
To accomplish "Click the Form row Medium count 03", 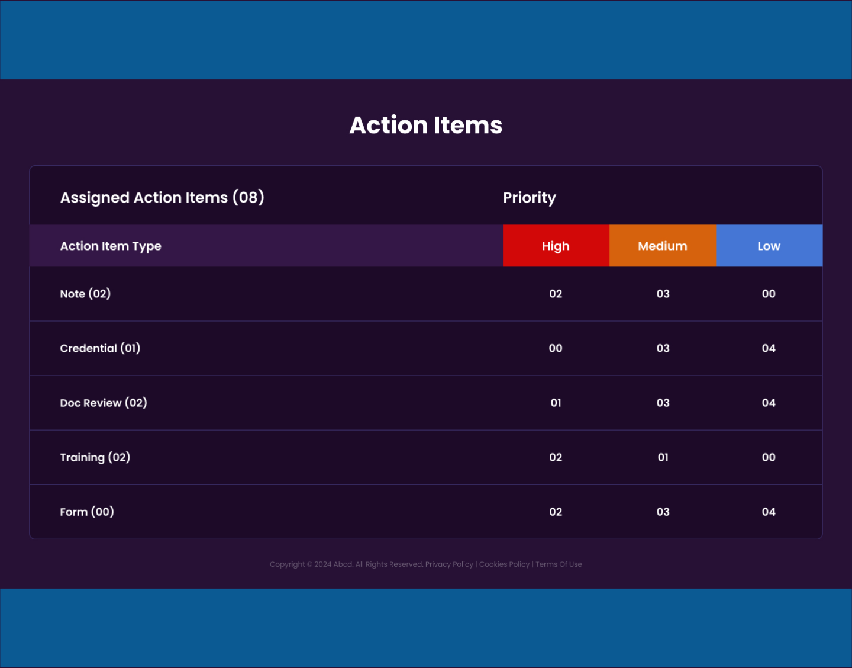I will click(663, 512).
